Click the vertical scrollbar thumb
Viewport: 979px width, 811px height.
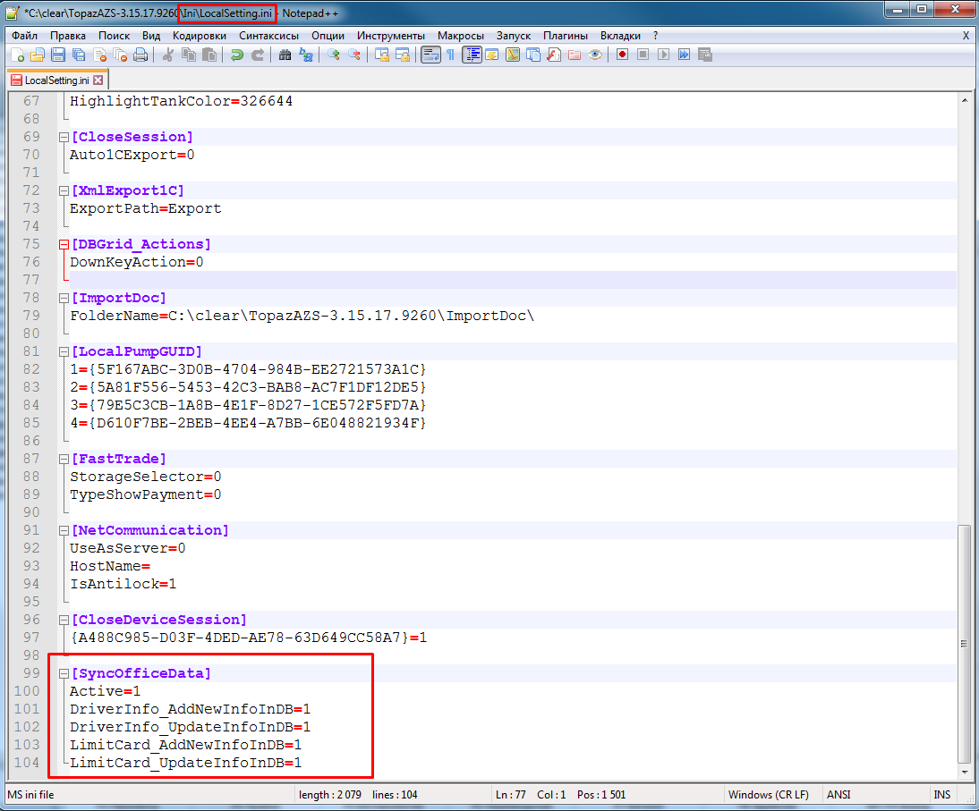pyautogui.click(x=965, y=643)
